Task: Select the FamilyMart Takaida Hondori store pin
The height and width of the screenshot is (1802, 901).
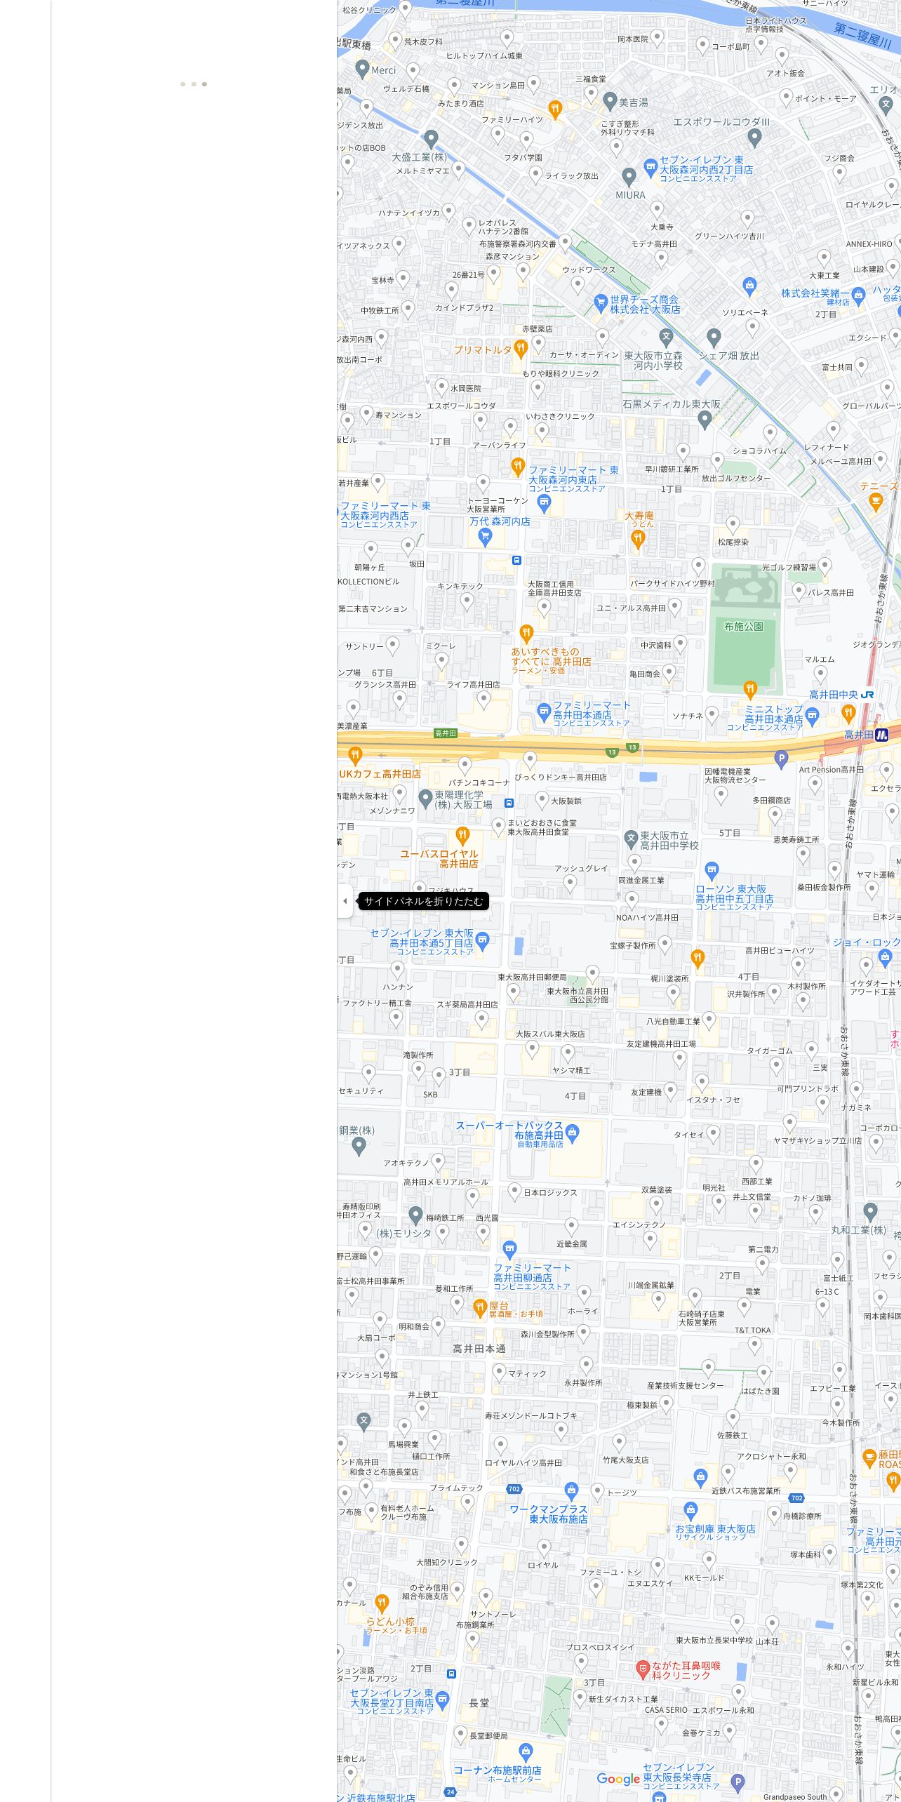Action: [x=544, y=712]
